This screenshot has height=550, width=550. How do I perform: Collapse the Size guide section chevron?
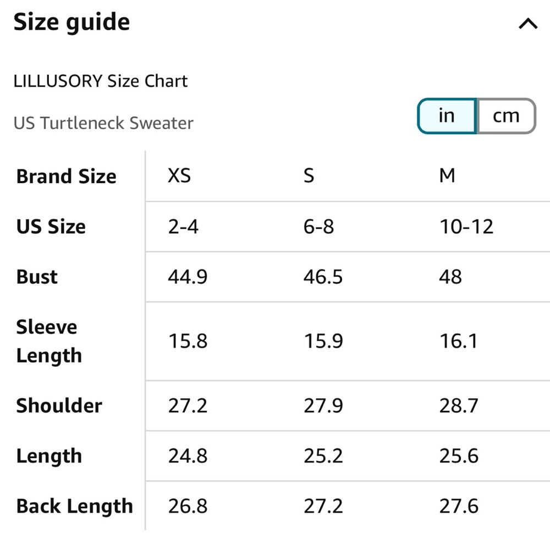pyautogui.click(x=528, y=24)
